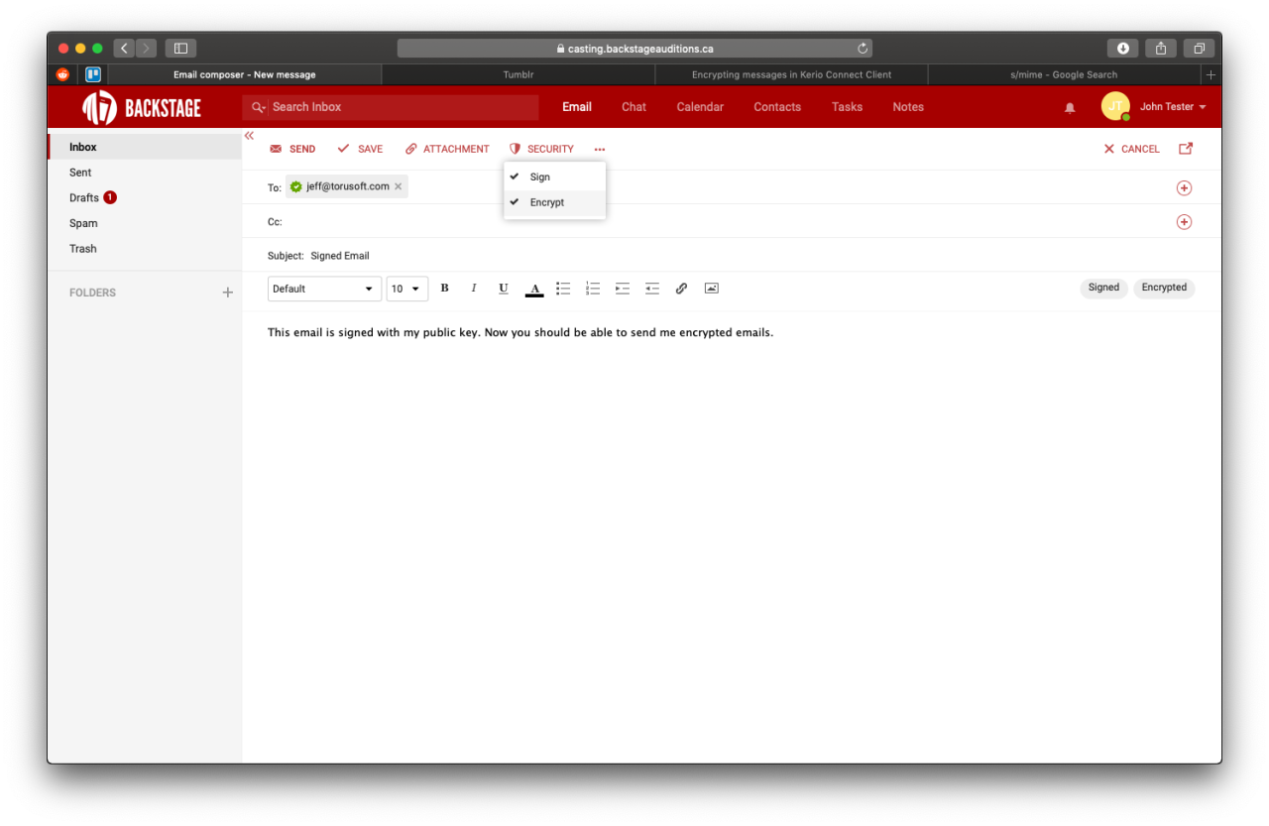Click the Signed status badge
This screenshot has width=1269, height=826.
click(1103, 288)
